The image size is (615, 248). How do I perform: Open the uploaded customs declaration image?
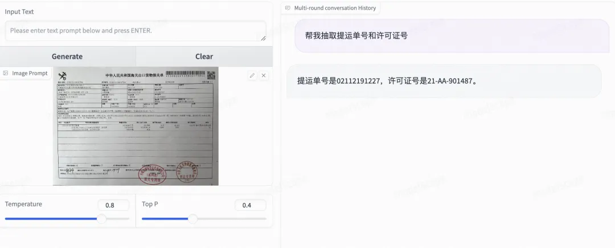(x=136, y=126)
